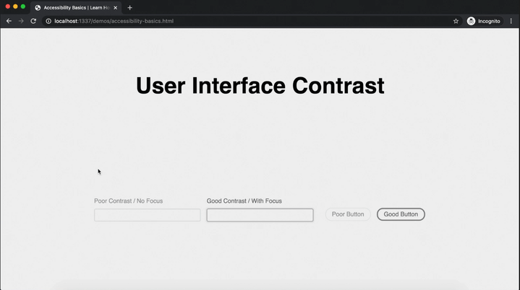Image resolution: width=520 pixels, height=290 pixels.
Task: Click the browser forward arrow
Action: pos(21,21)
